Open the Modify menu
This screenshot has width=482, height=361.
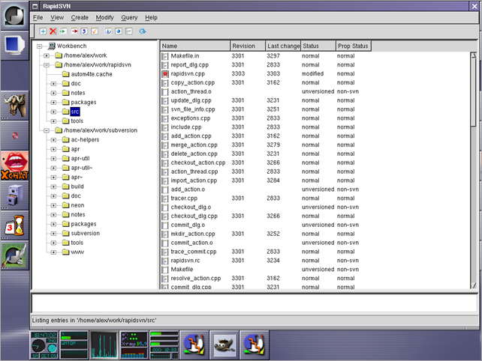tap(105, 17)
